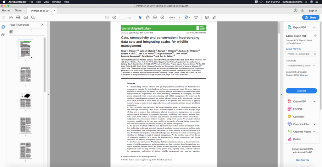Go to next page arrow
This screenshot has height=167, width=322.
[114, 17]
